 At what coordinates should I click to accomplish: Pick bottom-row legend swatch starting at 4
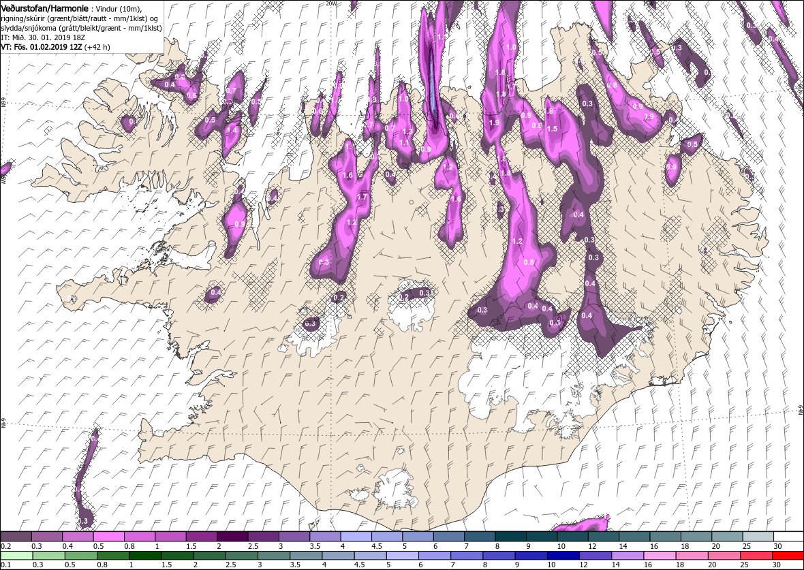pos(338,556)
